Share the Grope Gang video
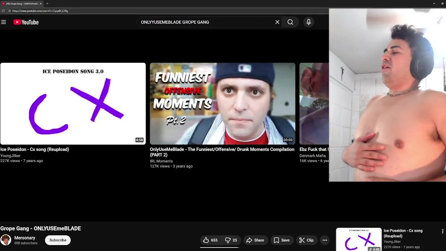 pos(255,240)
